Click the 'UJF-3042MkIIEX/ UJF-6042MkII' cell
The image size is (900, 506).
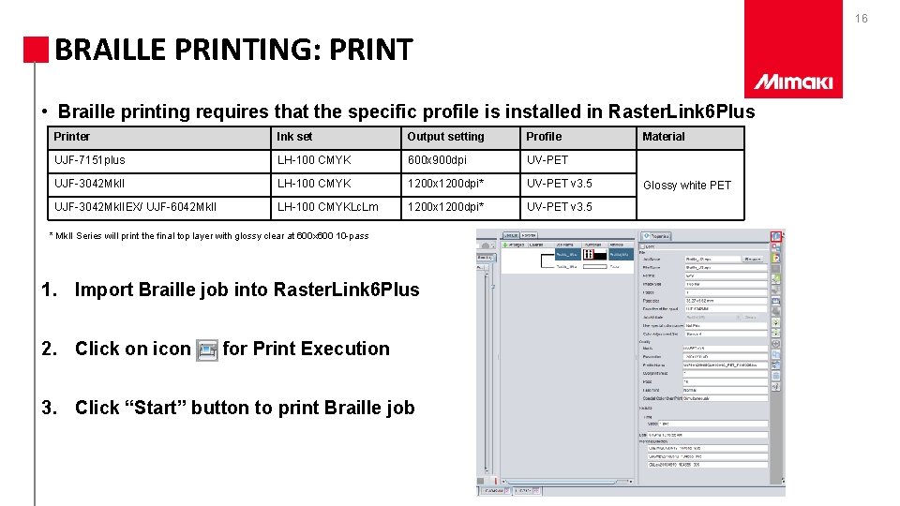(x=159, y=207)
